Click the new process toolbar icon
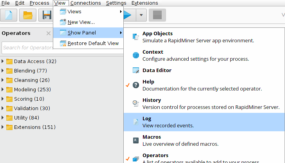The width and height of the screenshot is (285, 163). (x=11, y=15)
